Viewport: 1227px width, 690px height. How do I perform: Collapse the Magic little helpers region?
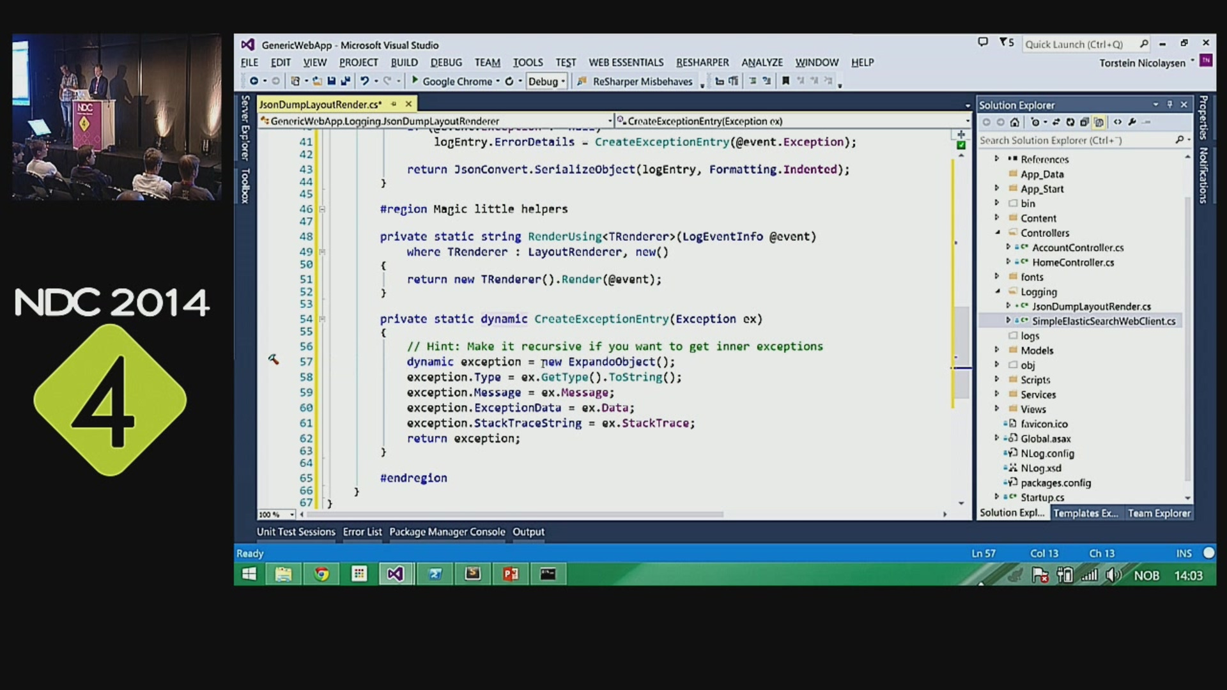pyautogui.click(x=323, y=209)
